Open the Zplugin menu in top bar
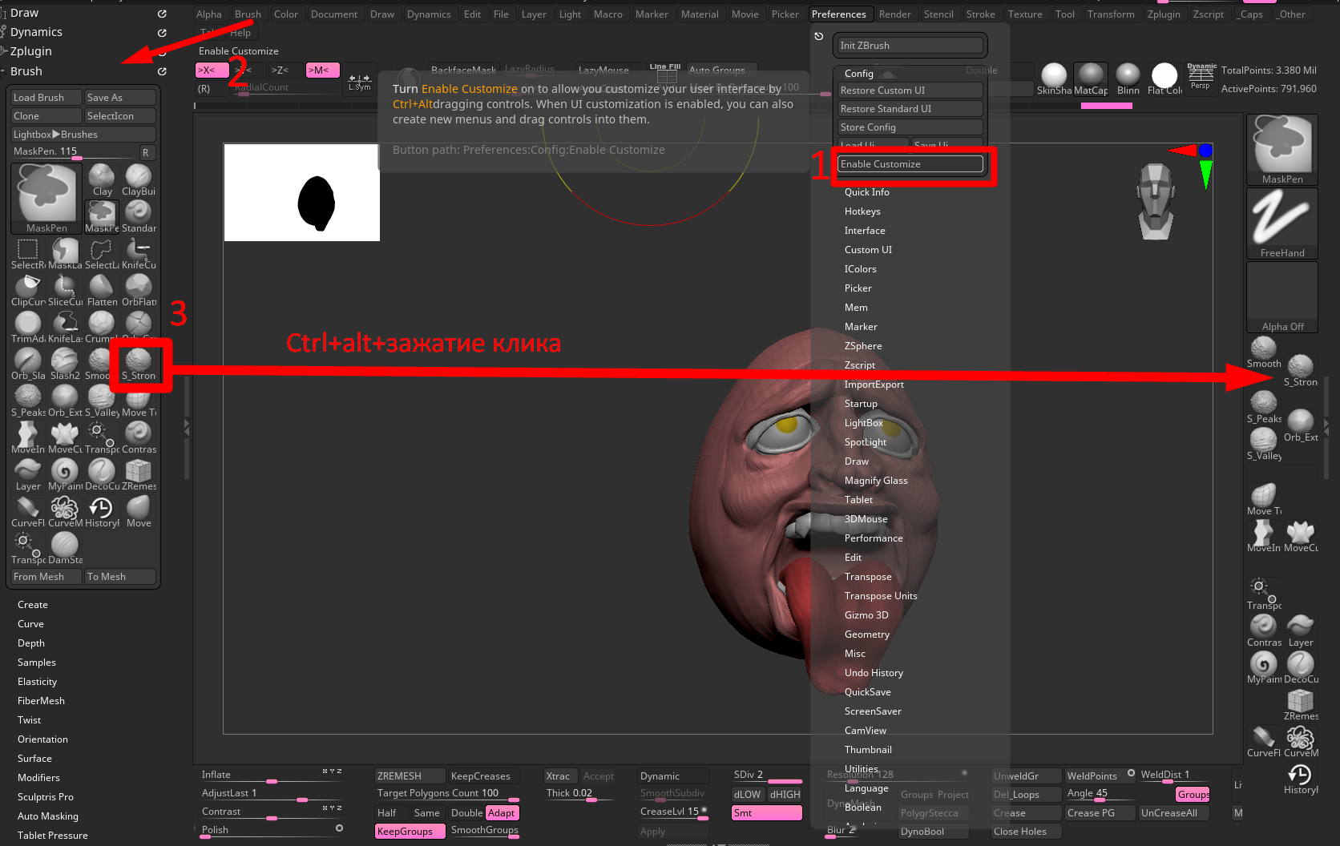This screenshot has height=846, width=1340. 1164,14
